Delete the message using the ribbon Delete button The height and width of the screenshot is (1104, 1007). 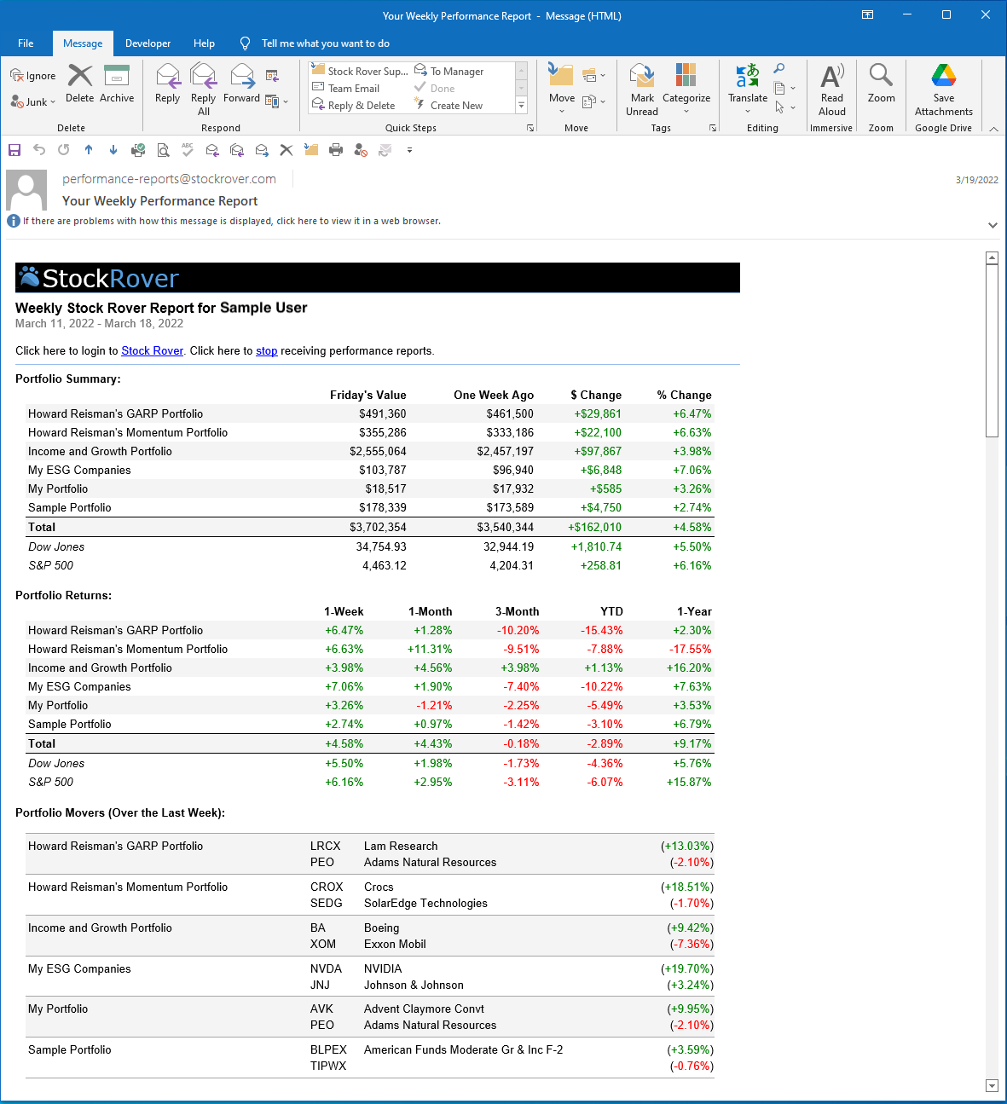click(80, 84)
